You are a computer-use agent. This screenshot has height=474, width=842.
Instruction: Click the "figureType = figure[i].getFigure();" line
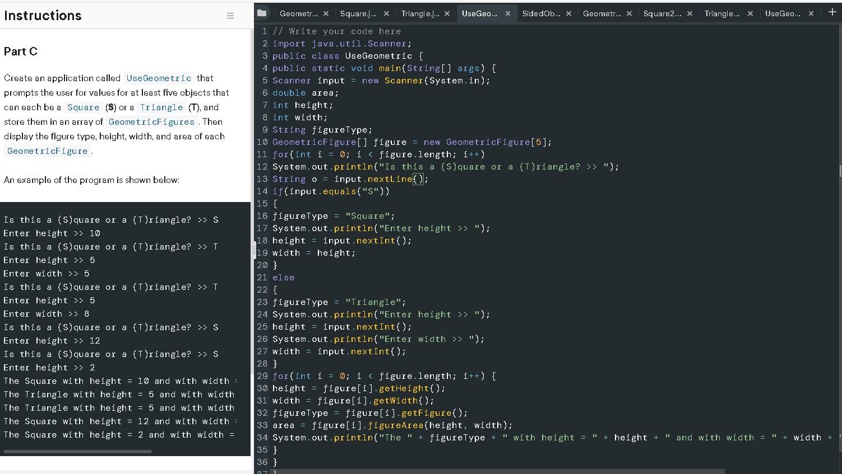[370, 413]
